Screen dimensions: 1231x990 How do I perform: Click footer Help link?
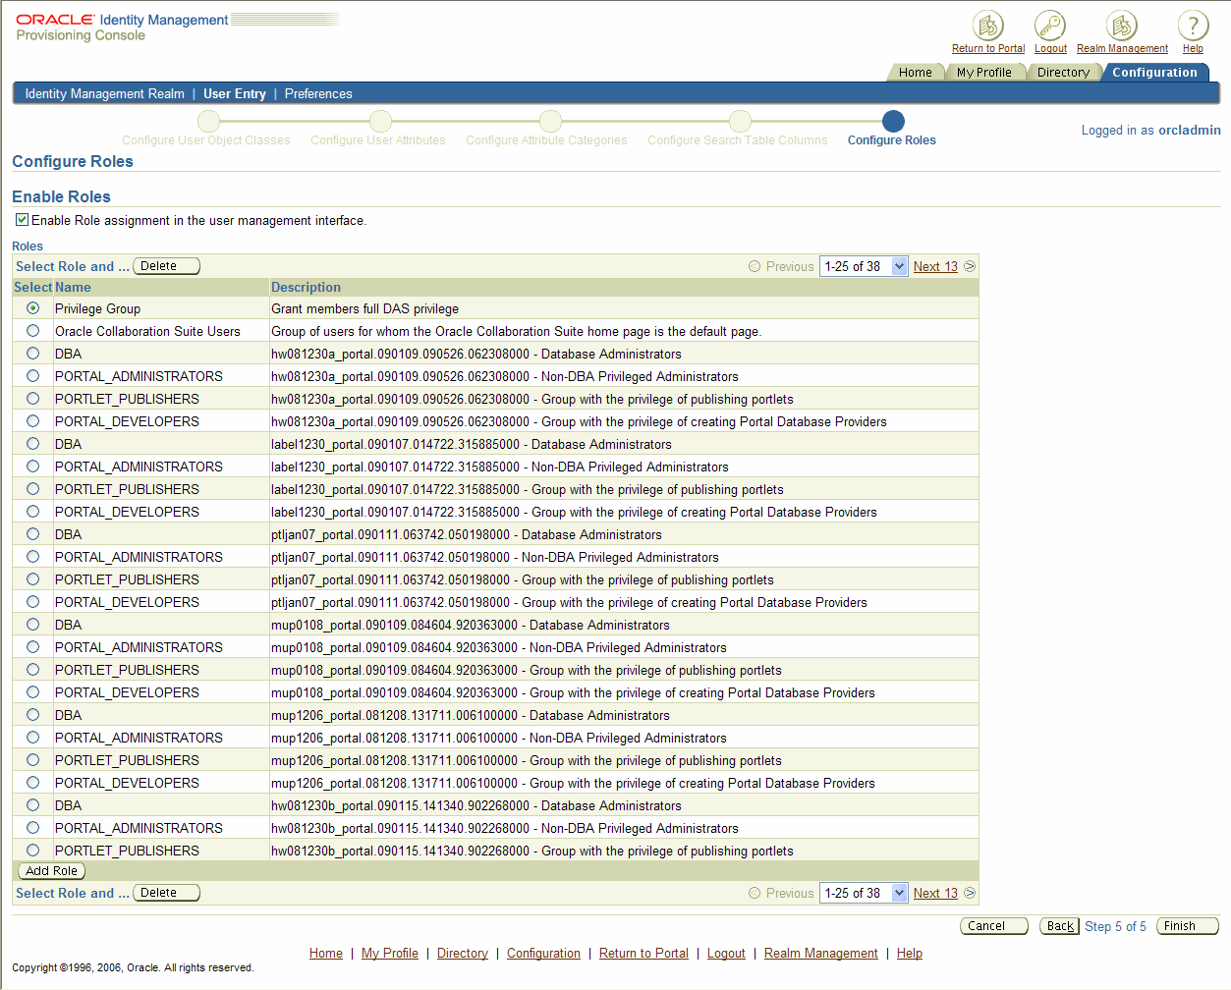(910, 953)
